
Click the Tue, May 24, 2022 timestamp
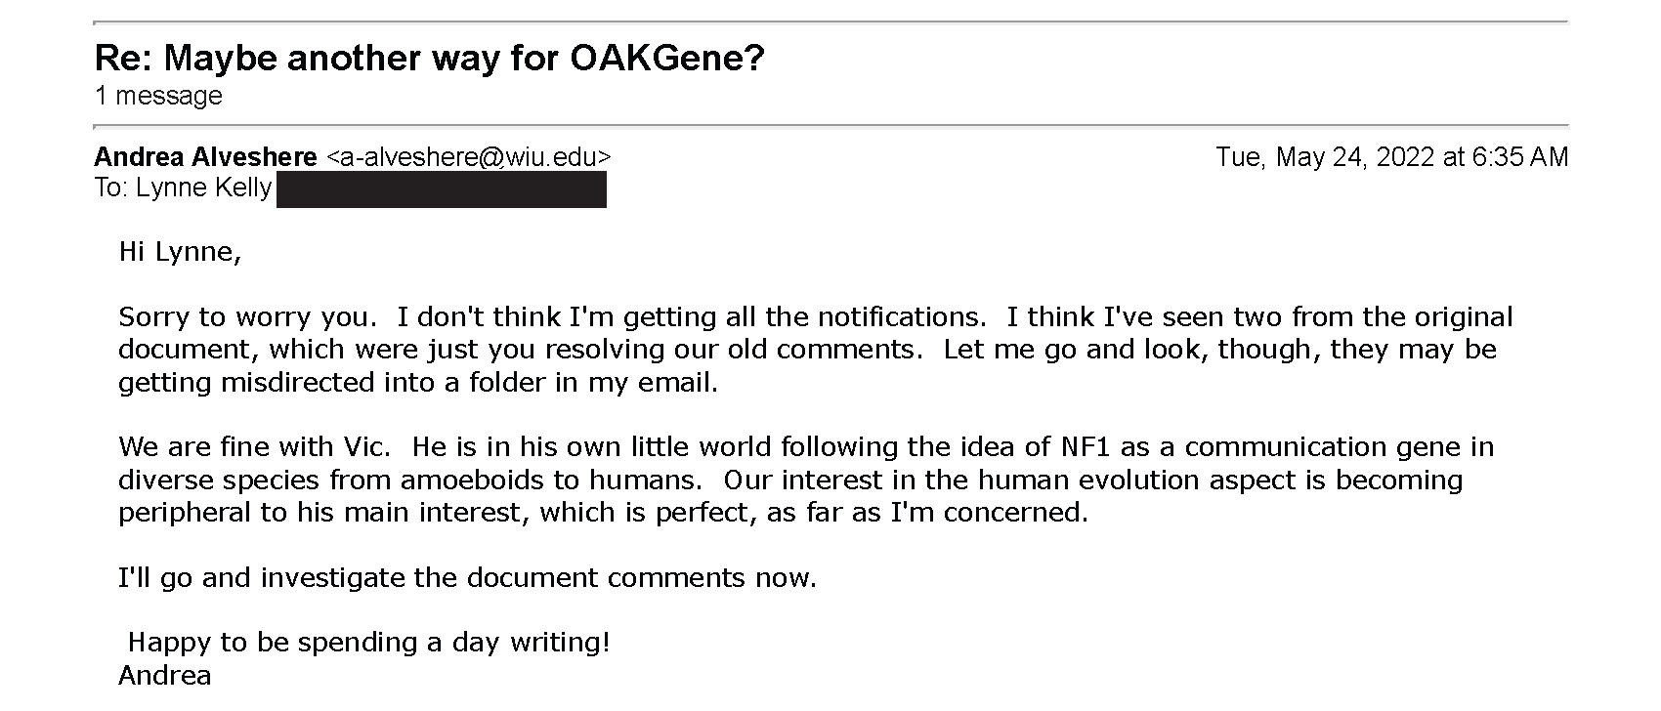(x=1391, y=157)
